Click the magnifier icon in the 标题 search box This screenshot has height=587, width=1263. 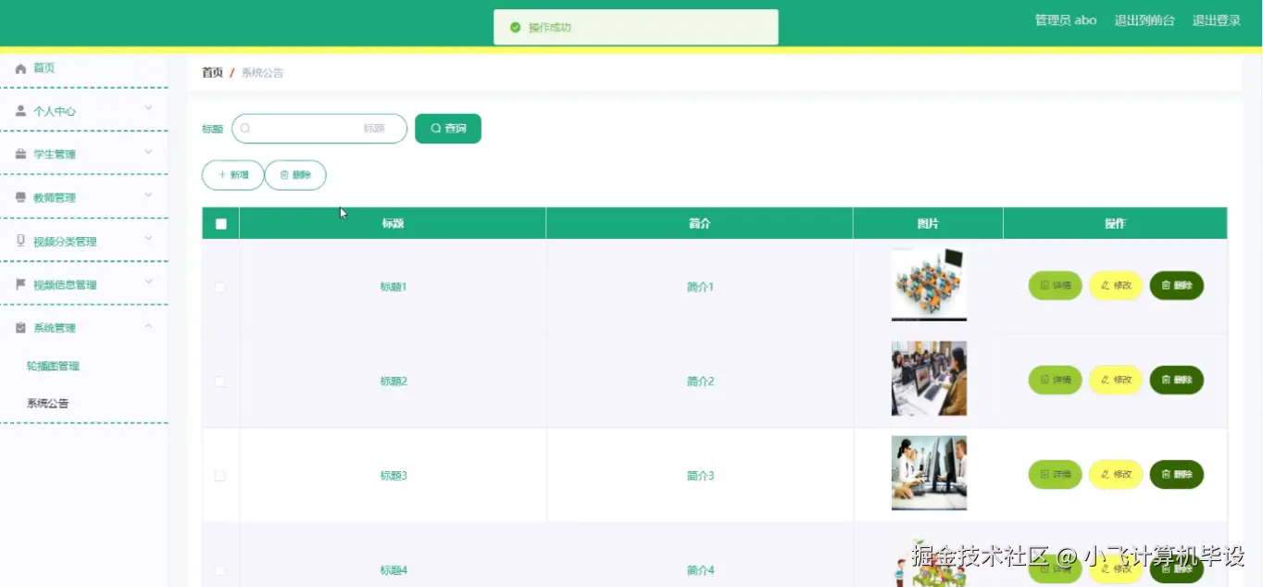coord(245,129)
